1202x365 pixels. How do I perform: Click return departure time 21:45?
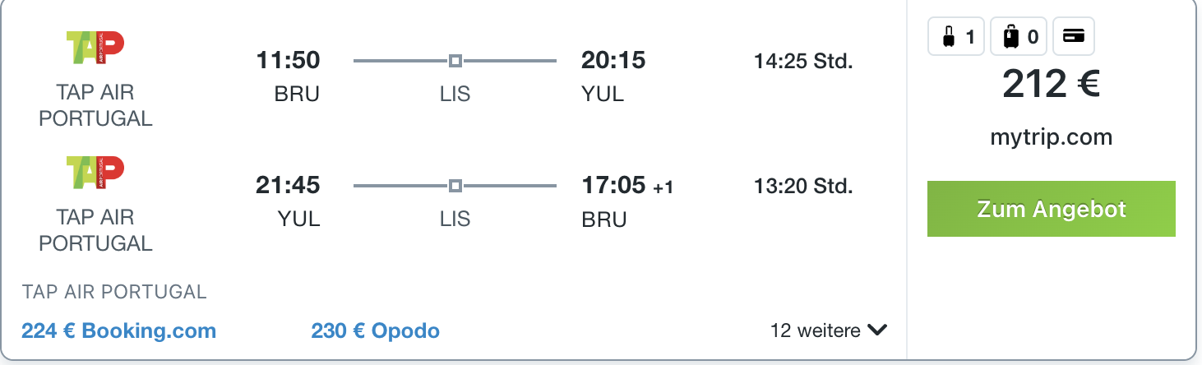288,186
